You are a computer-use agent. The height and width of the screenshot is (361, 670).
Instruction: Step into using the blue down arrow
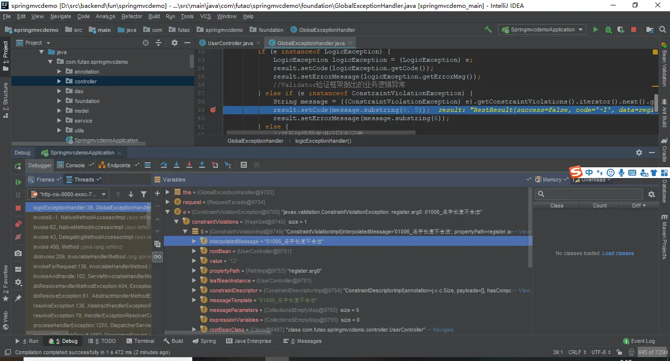click(x=177, y=165)
